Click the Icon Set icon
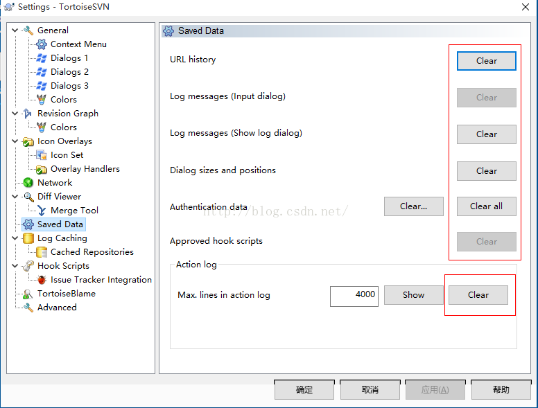The image size is (538, 408). point(42,155)
